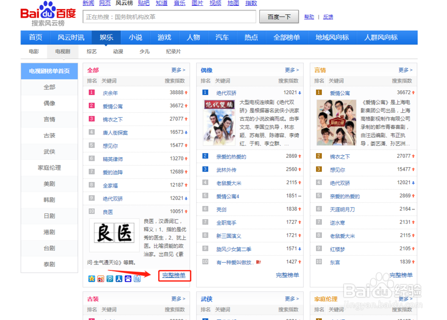Open the 地图 link in top bar
The height and width of the screenshot is (320, 447).
[233, 3]
